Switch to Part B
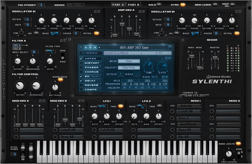Viewport: 252px width, 164px height. [134, 5]
